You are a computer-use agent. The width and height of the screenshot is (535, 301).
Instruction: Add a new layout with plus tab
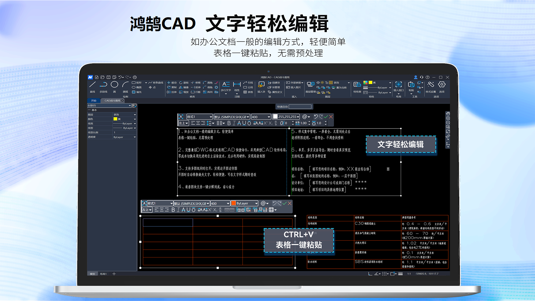pos(114,274)
